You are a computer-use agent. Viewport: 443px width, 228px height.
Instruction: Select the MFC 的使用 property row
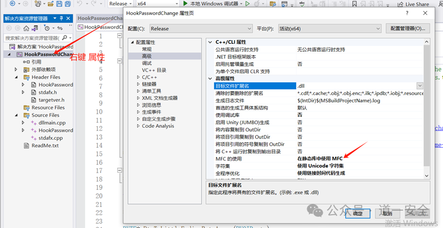coord(319,158)
